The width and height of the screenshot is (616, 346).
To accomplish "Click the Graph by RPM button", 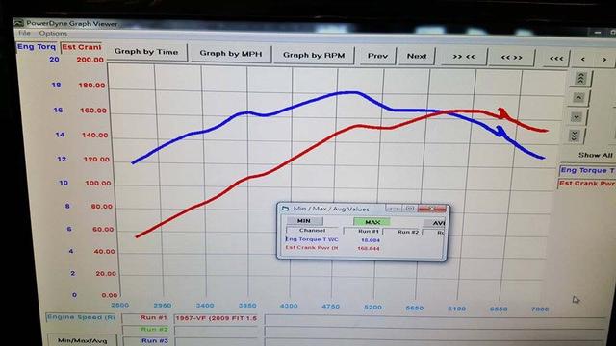I will point(314,55).
